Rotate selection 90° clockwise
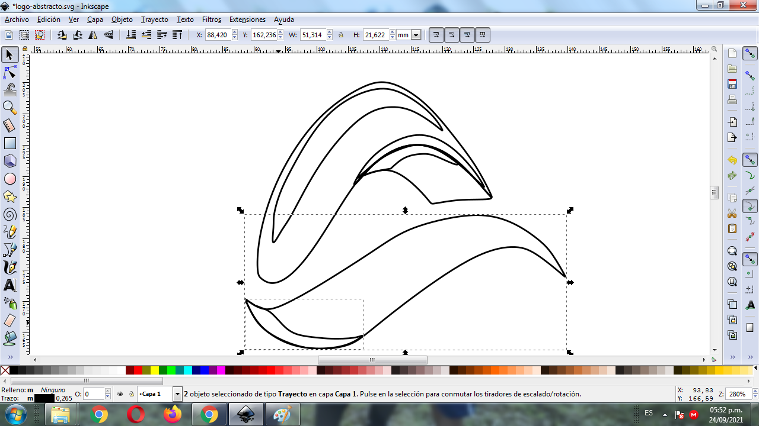The width and height of the screenshot is (759, 426). click(77, 35)
